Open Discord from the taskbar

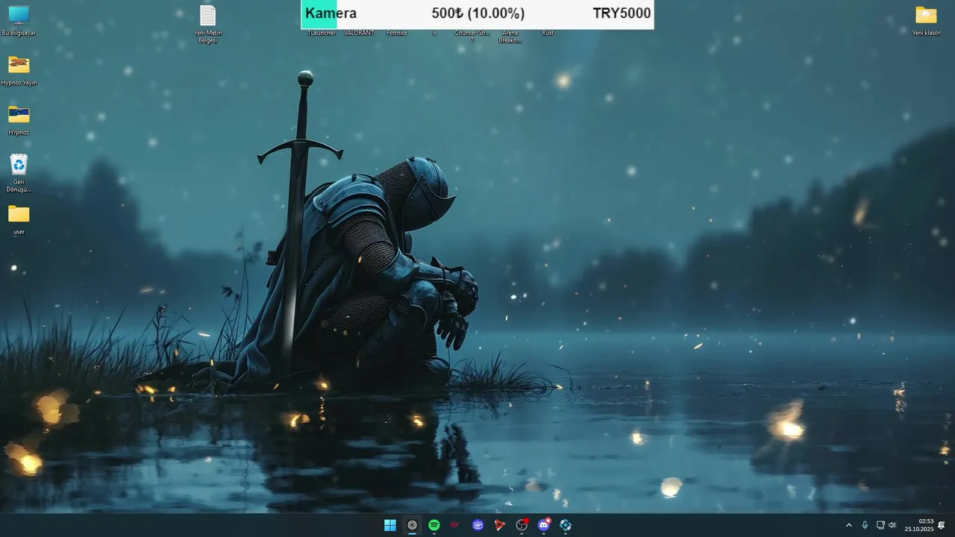(544, 525)
